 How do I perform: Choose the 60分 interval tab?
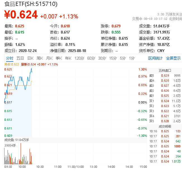pyautogui.click(x=91, y=58)
